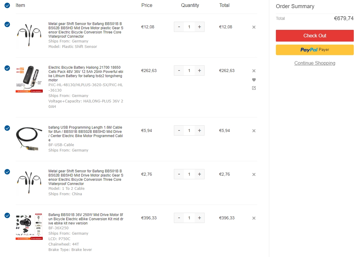
Task: Pay with the PayPal button
Action: coord(315,50)
